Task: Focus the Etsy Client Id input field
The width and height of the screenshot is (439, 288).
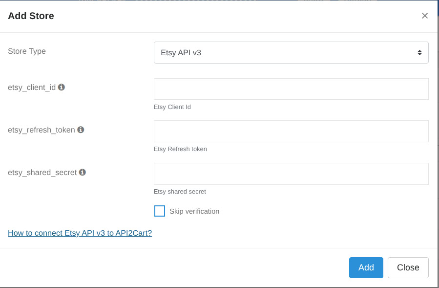Action: [x=291, y=89]
